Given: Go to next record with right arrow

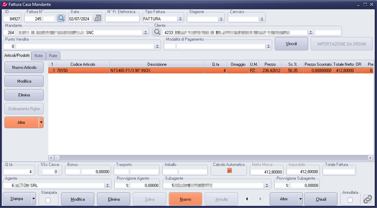Looking at the screenshot, I should (260, 199).
